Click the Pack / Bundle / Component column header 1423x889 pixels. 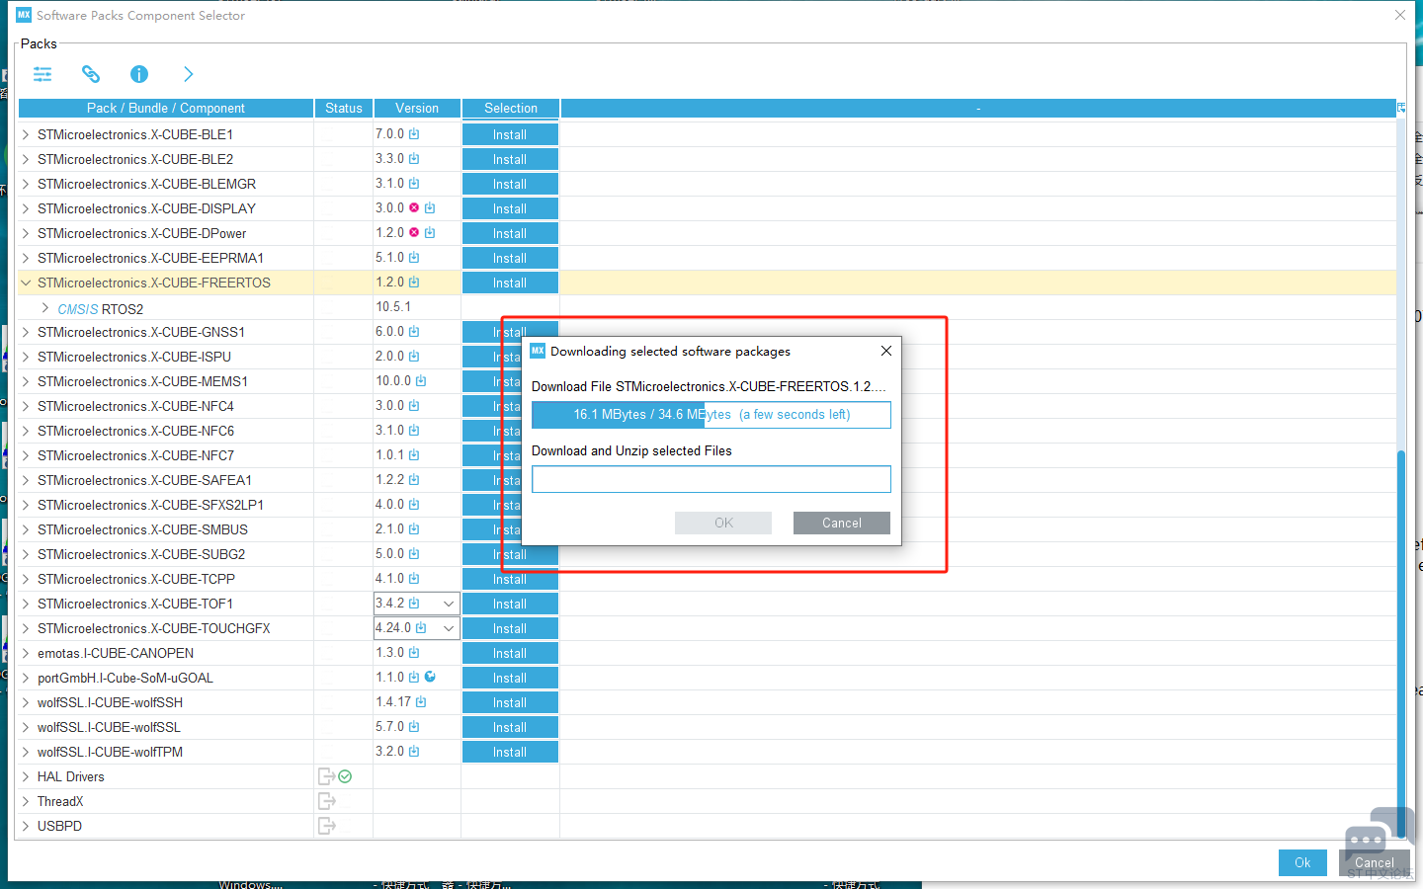[166, 109]
